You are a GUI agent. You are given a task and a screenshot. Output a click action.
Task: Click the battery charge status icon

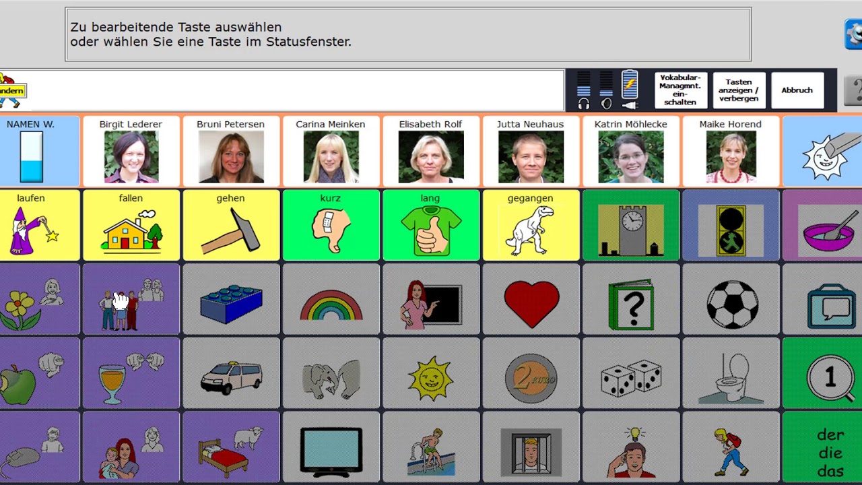tap(630, 90)
